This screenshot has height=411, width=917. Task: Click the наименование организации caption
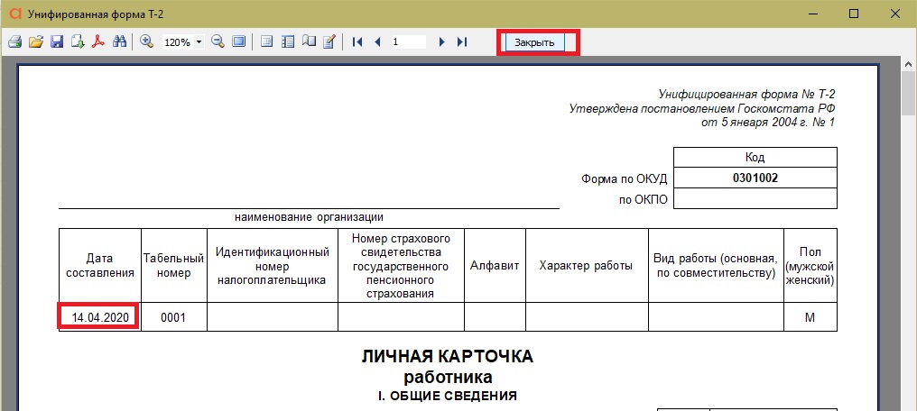click(x=309, y=218)
